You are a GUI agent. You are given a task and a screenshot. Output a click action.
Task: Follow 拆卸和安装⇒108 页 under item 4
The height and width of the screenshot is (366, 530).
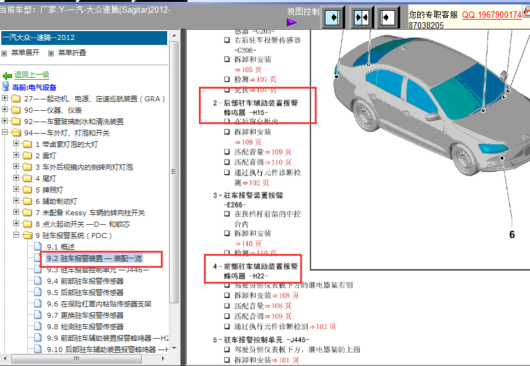pos(267,295)
